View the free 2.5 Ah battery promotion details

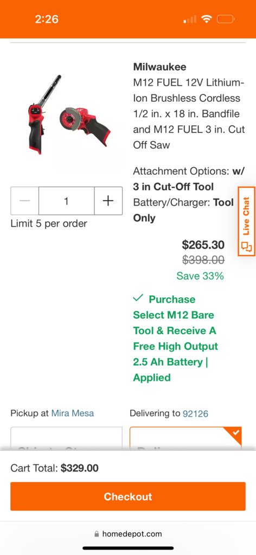176,338
